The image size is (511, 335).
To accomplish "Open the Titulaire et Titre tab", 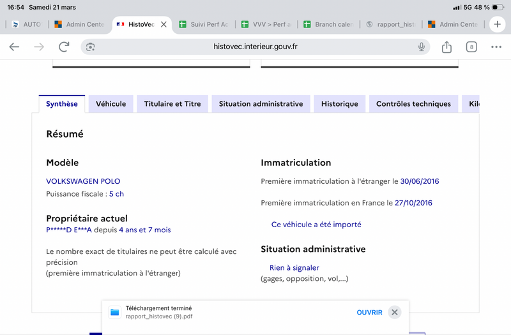I will pyautogui.click(x=172, y=104).
